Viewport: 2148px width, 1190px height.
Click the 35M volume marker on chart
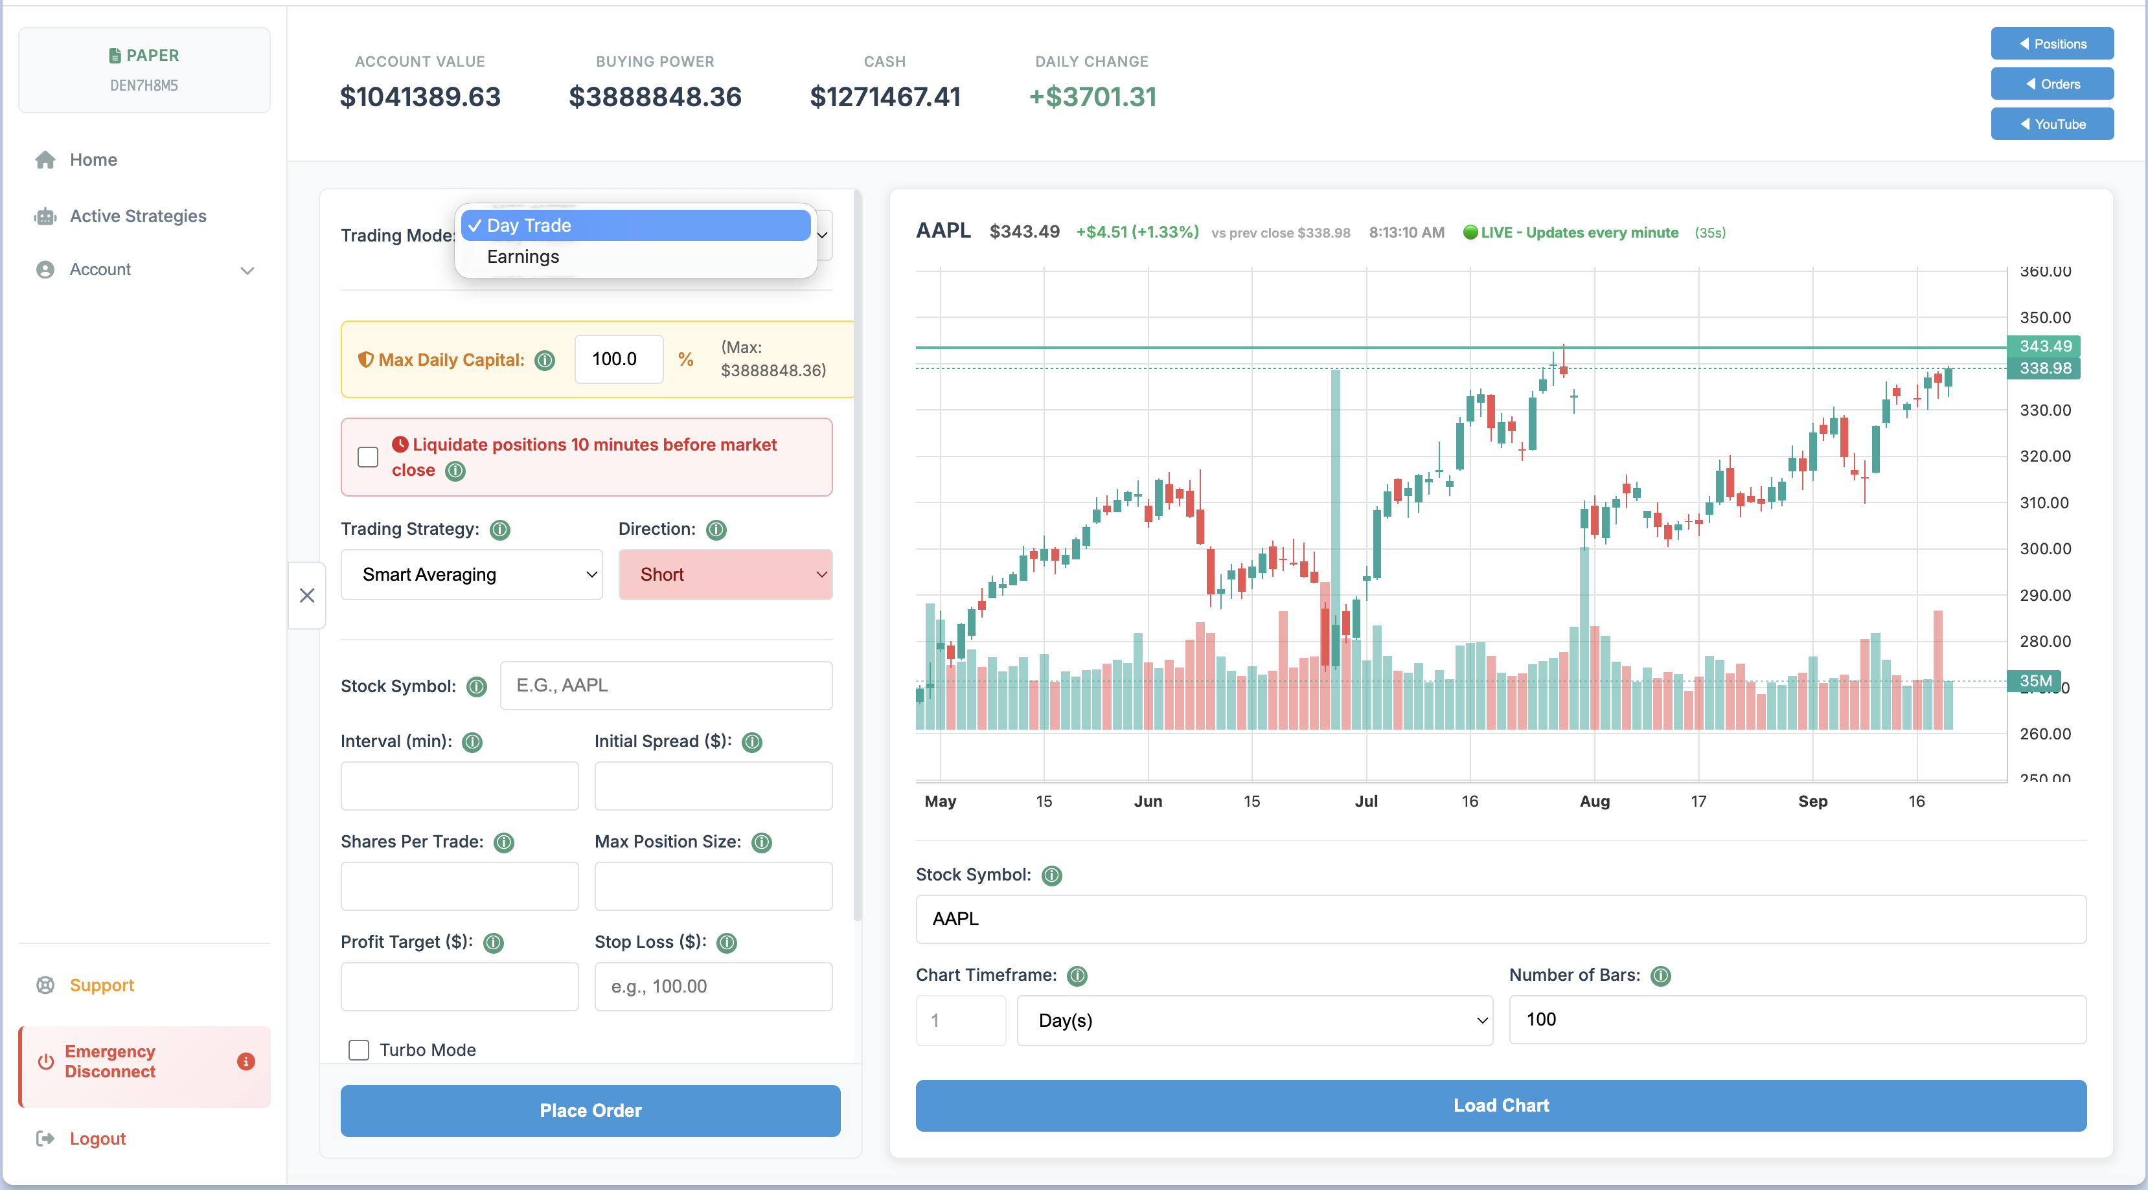(x=2035, y=681)
